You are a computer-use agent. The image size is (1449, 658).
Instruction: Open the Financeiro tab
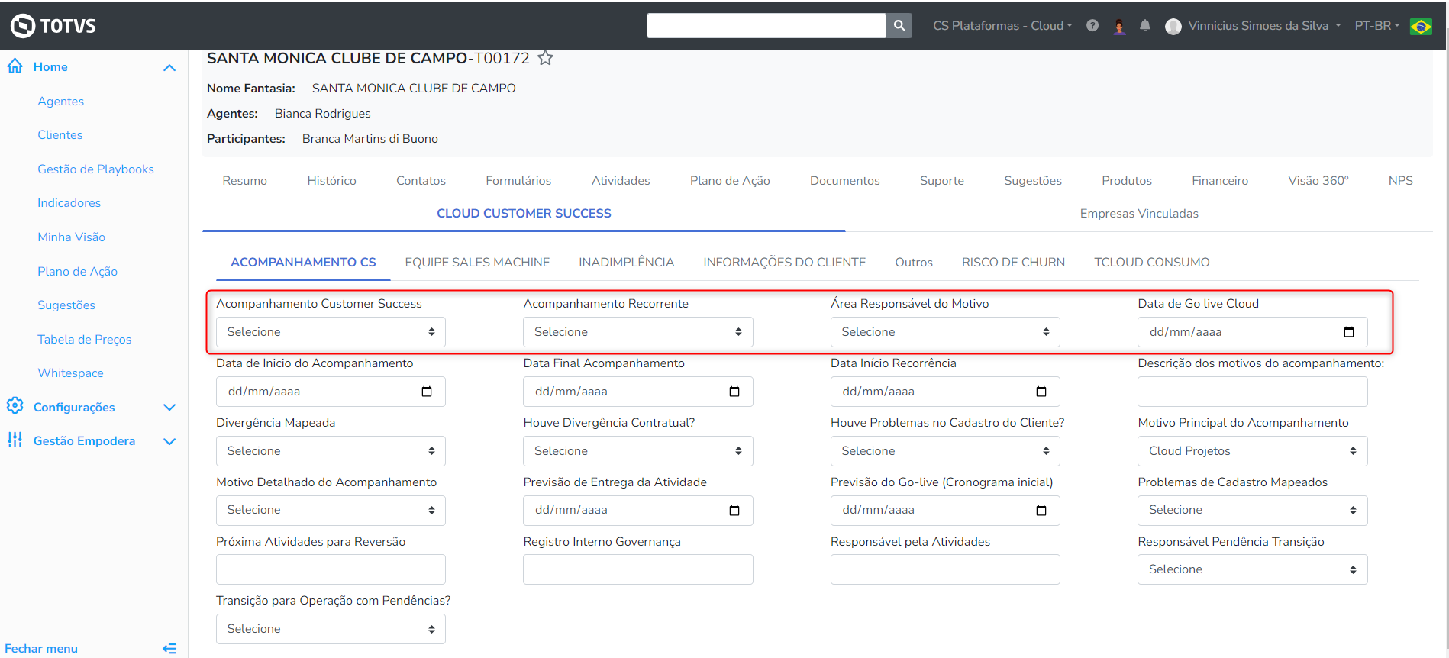pyautogui.click(x=1219, y=180)
